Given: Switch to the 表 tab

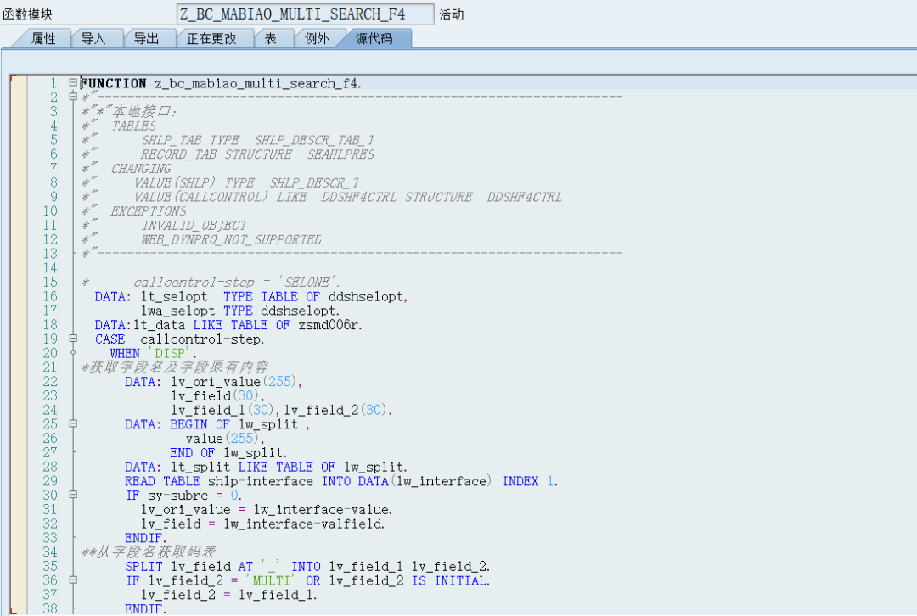Looking at the screenshot, I should [x=270, y=38].
